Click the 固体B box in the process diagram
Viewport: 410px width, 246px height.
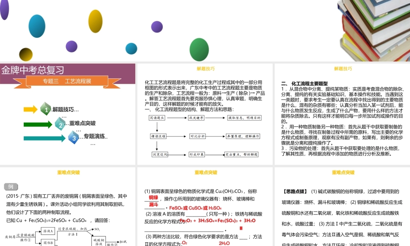(x=48, y=243)
